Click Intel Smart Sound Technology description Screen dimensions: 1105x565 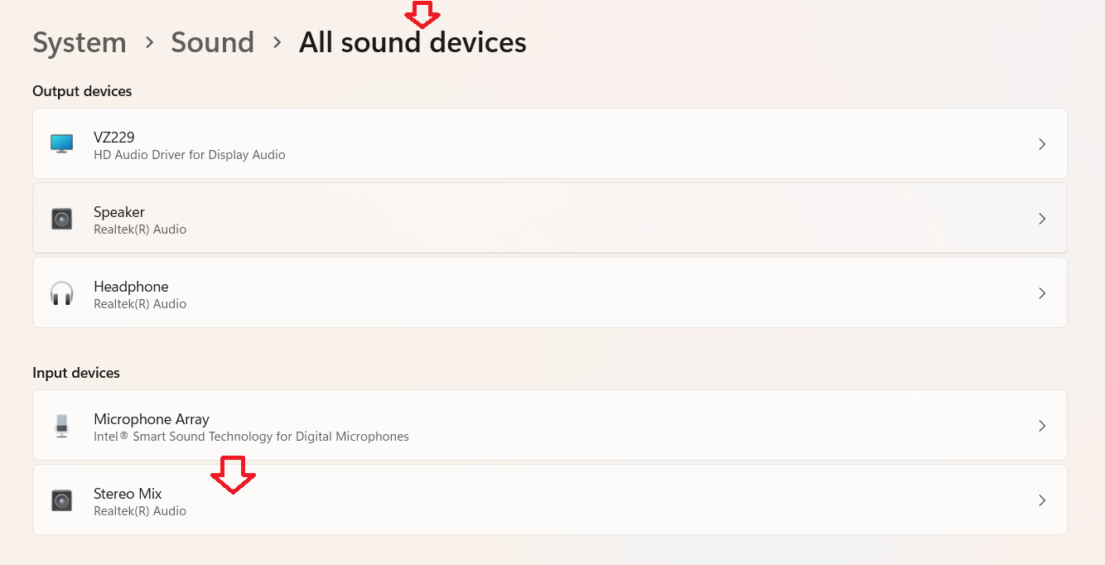tap(251, 437)
